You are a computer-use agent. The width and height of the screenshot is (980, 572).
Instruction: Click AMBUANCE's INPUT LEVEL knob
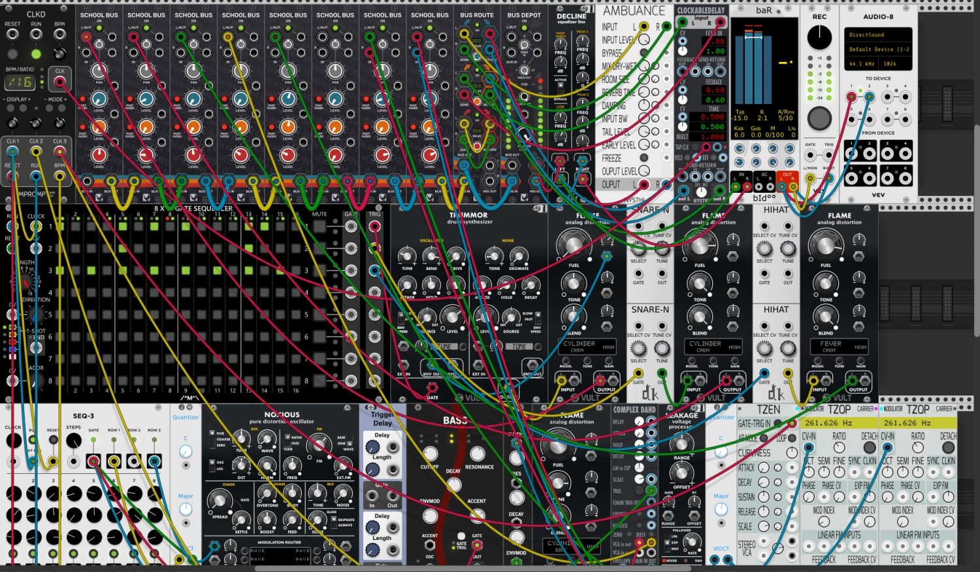644,40
